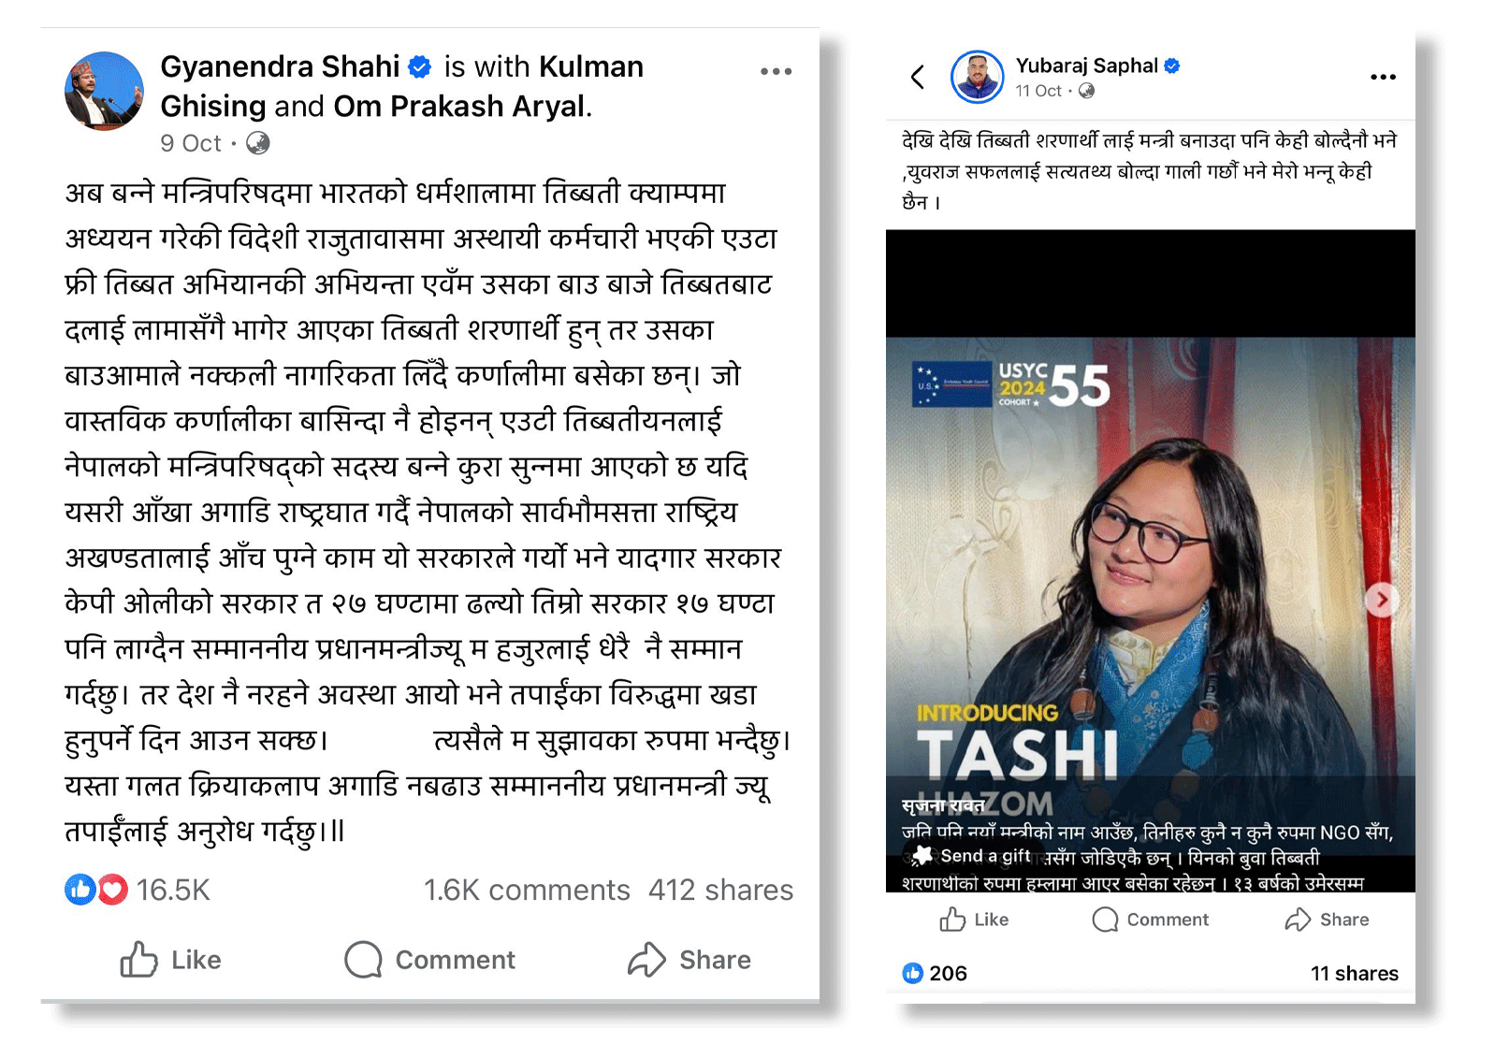Open Yubaraj Saphal's profile avatar

pyautogui.click(x=977, y=77)
